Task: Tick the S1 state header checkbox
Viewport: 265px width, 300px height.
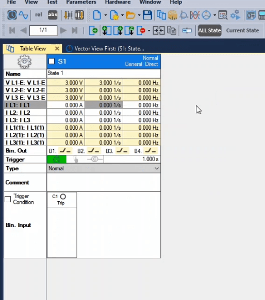Action: 52,61
